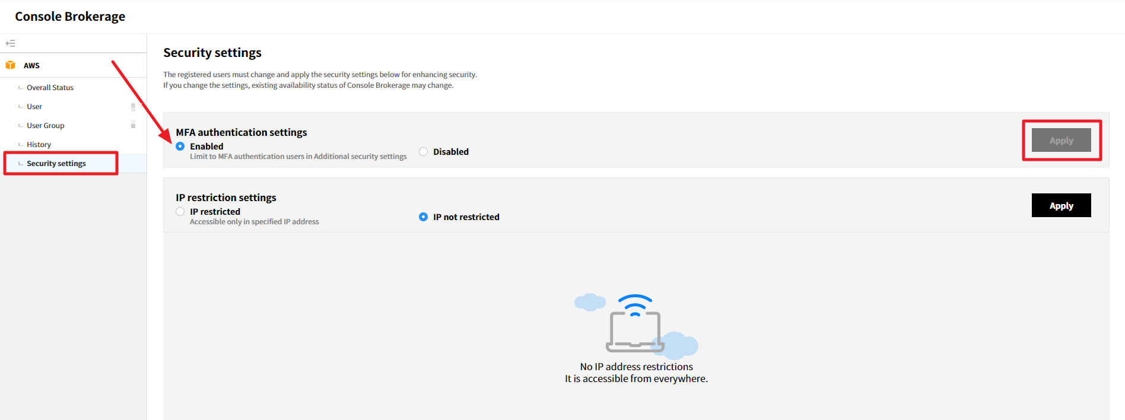The width and height of the screenshot is (1125, 420).
Task: Select the MFA Enabled radio button
Action: (x=180, y=147)
